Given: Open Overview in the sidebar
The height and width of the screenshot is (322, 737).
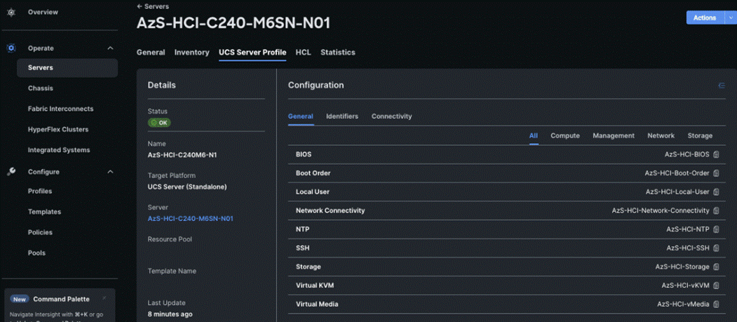Looking at the screenshot, I should (43, 12).
